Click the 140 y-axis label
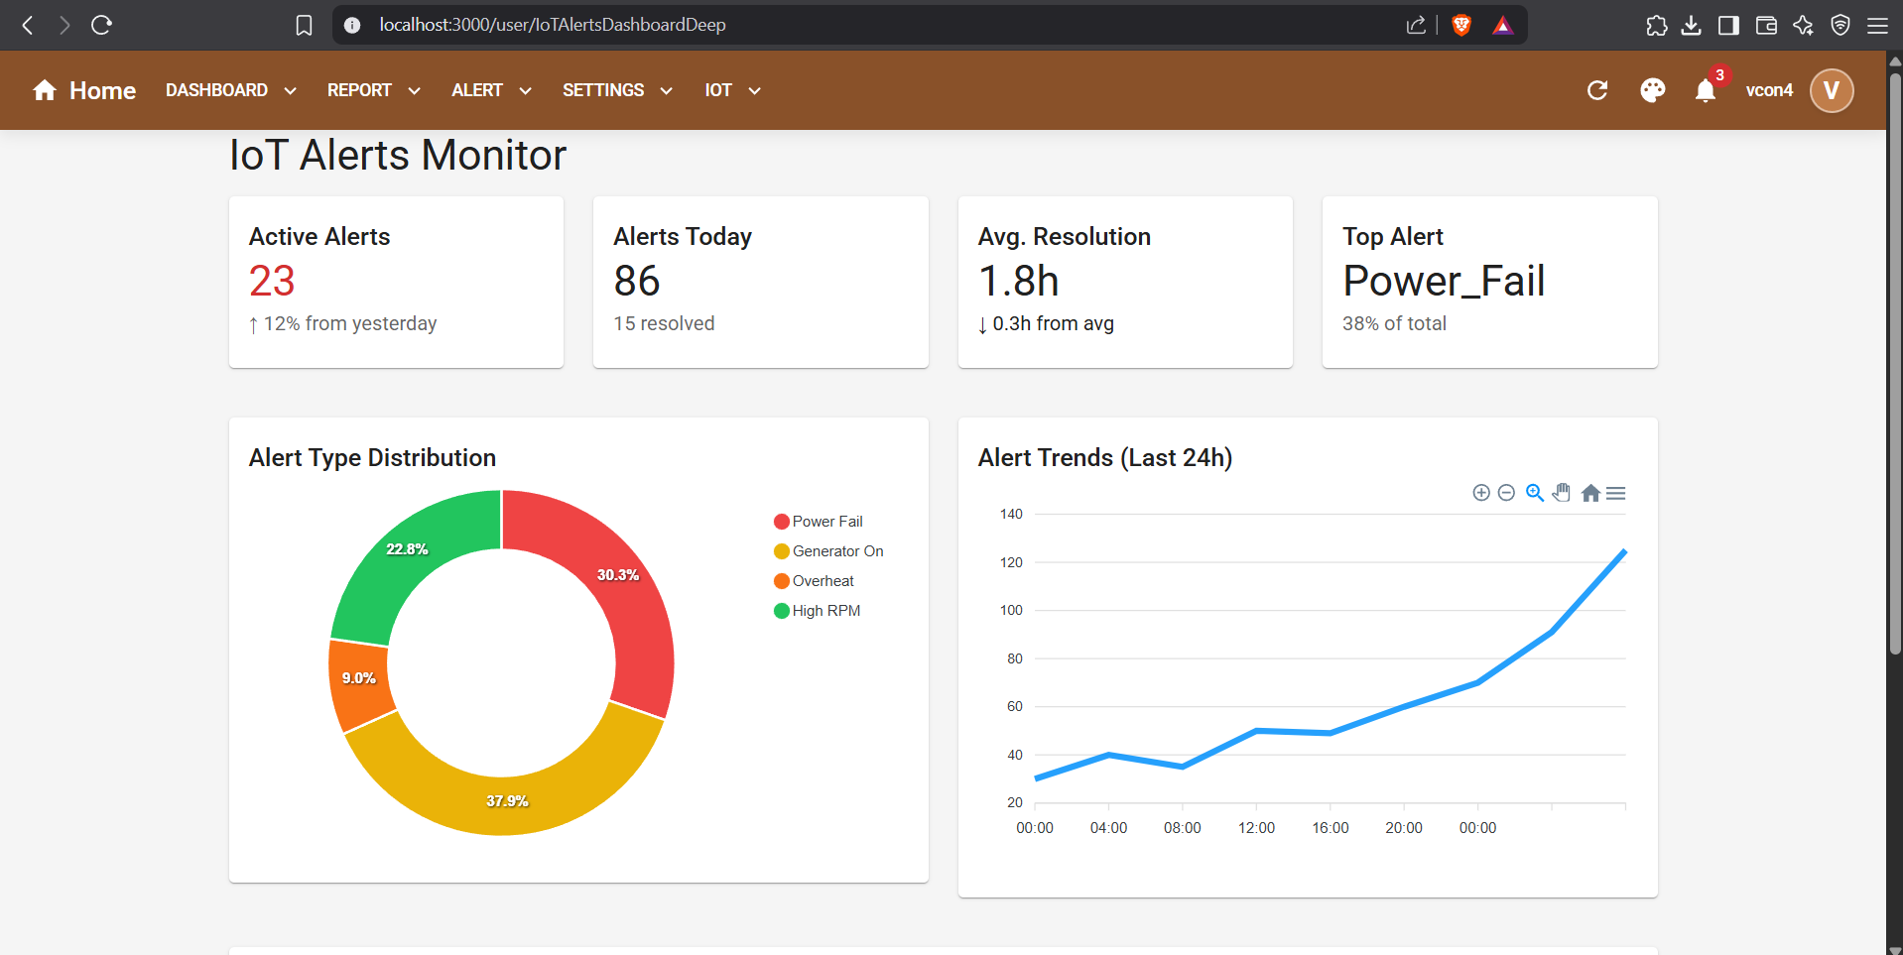The image size is (1903, 955). pos(1011,514)
